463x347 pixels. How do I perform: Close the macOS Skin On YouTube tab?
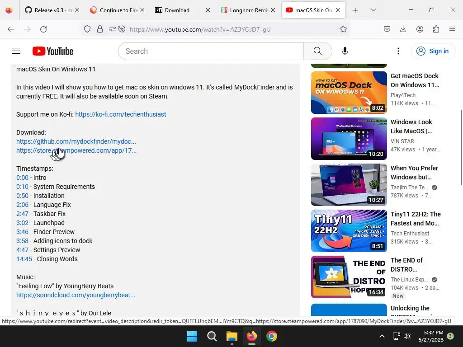pyautogui.click(x=338, y=10)
